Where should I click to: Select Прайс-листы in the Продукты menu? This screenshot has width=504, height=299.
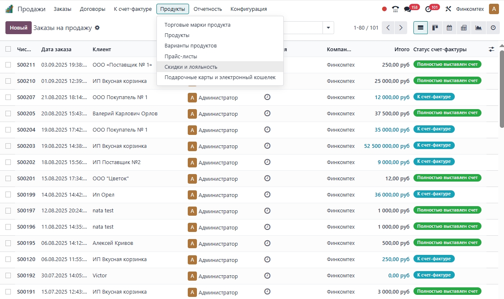click(181, 56)
